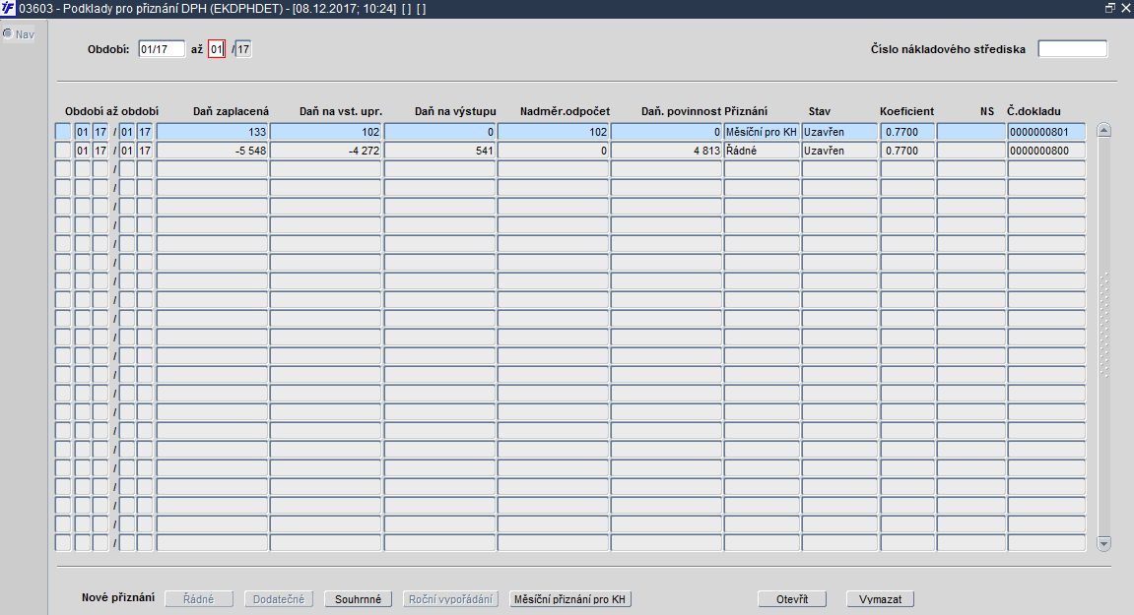Select the 'Měsíční pro KH' přiznání cell
Viewport: 1134px width, 615px height.
pyautogui.click(x=763, y=132)
